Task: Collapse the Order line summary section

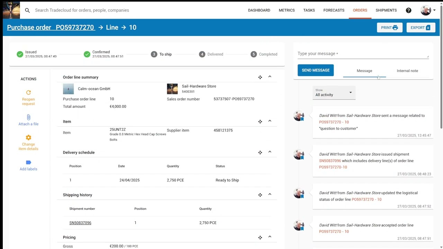Action: click(x=270, y=77)
